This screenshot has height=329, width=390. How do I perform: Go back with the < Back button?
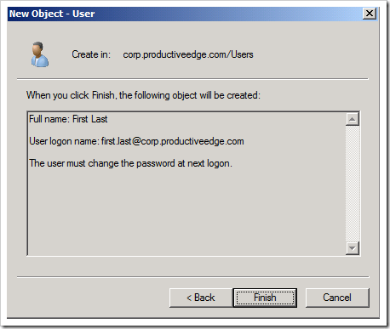(201, 298)
